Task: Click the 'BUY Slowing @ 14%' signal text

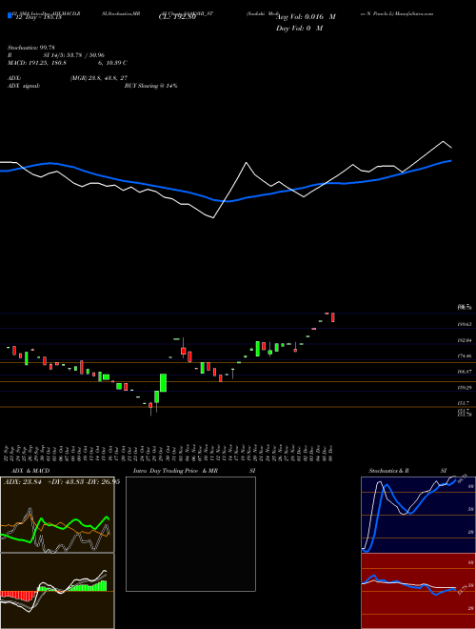Action: tap(150, 86)
